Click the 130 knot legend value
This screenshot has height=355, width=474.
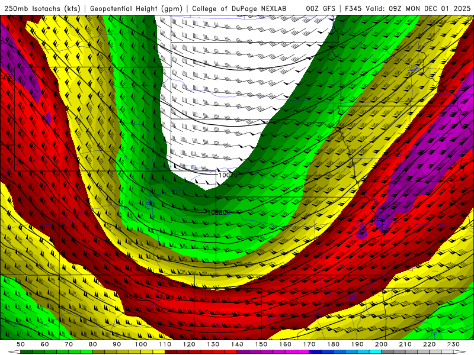(x=213, y=344)
